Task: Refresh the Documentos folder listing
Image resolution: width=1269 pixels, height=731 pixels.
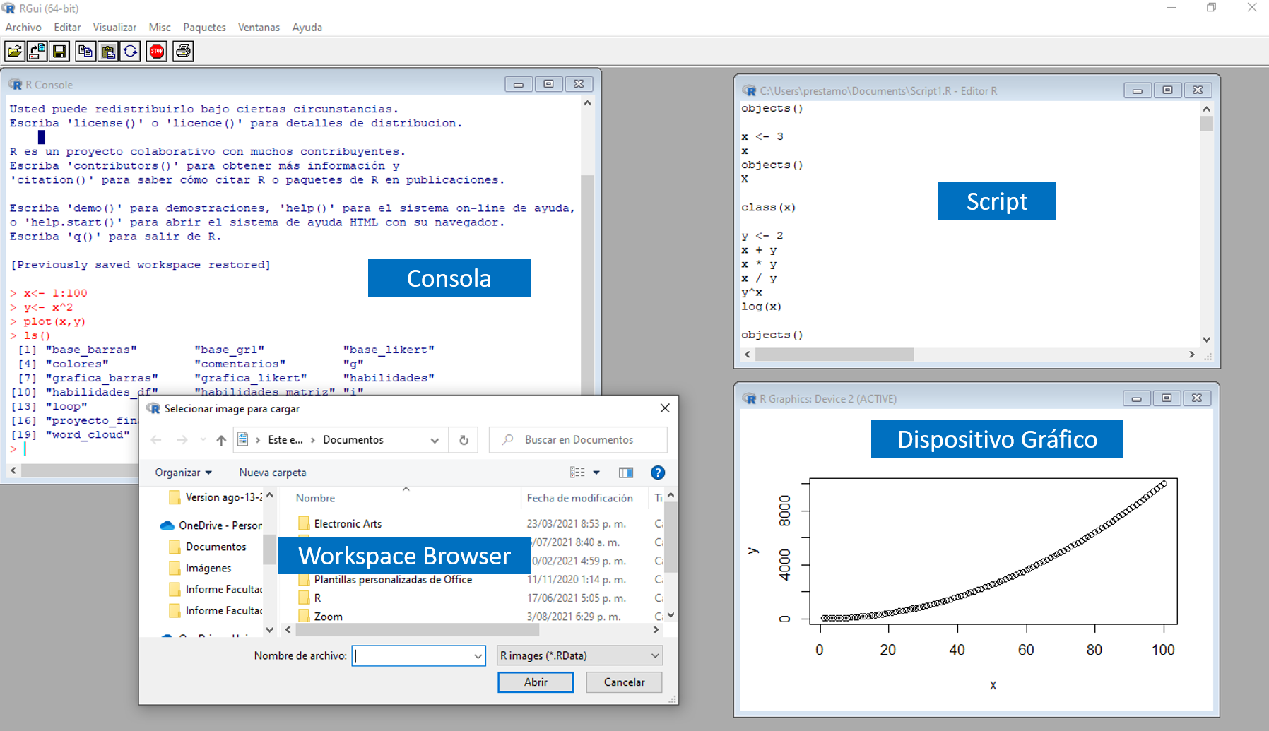Action: pos(464,440)
